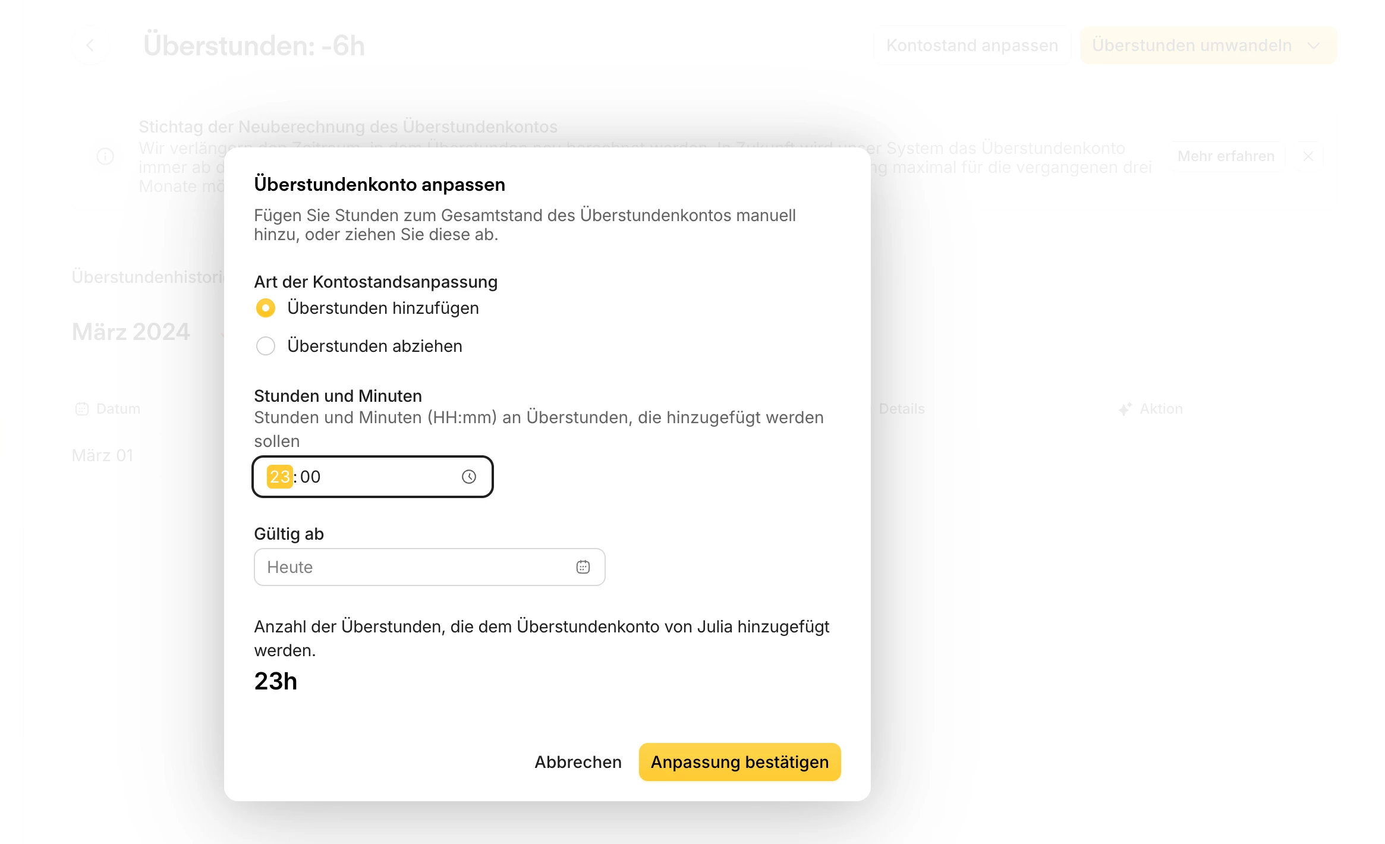Select the Überstunden hinzufügen radio option
This screenshot has height=844, width=1385.
pyautogui.click(x=266, y=308)
